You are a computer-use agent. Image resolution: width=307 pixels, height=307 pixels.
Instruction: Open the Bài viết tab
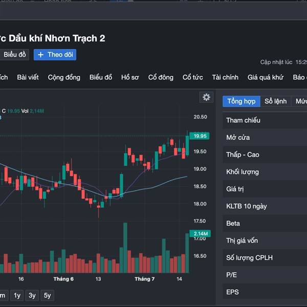28,77
